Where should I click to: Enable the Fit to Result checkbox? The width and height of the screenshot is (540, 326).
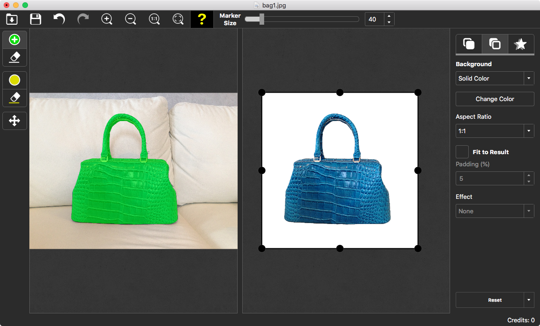pos(462,152)
